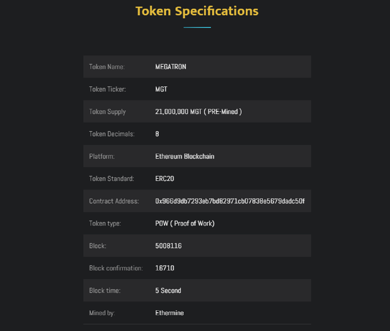Select the Block confirmation label
Screen dimensions: 390x331
[x=116, y=268]
